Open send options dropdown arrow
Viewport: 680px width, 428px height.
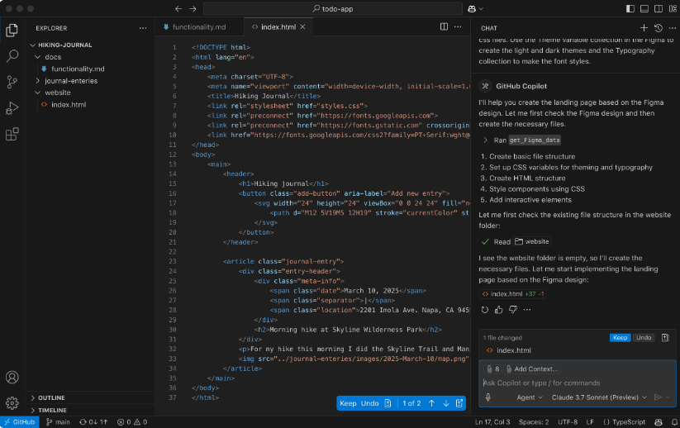pyautogui.click(x=668, y=397)
